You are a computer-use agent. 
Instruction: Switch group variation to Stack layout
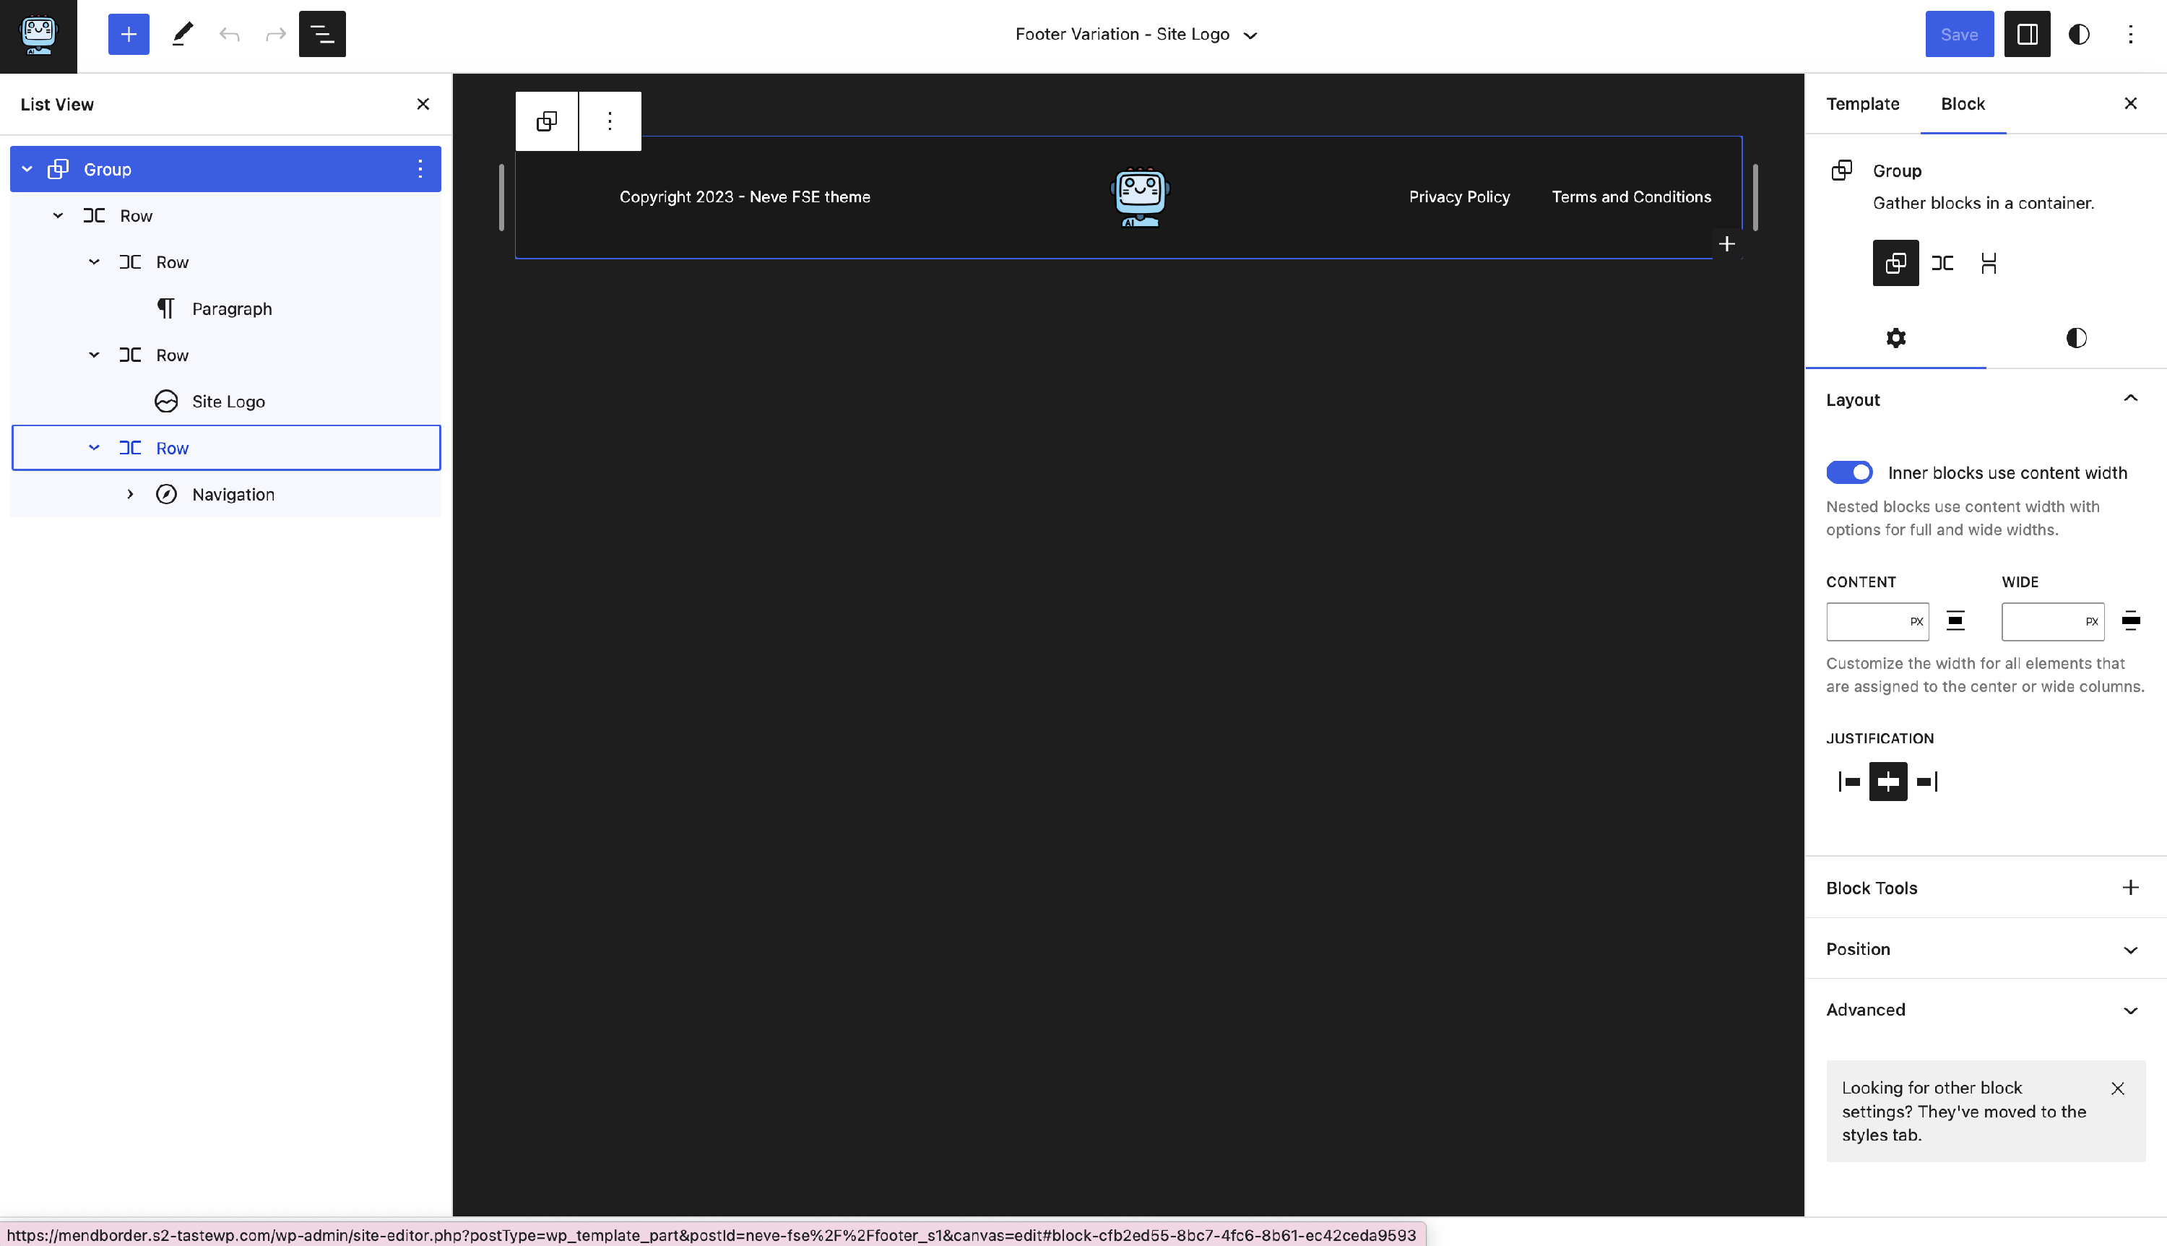tap(1988, 263)
